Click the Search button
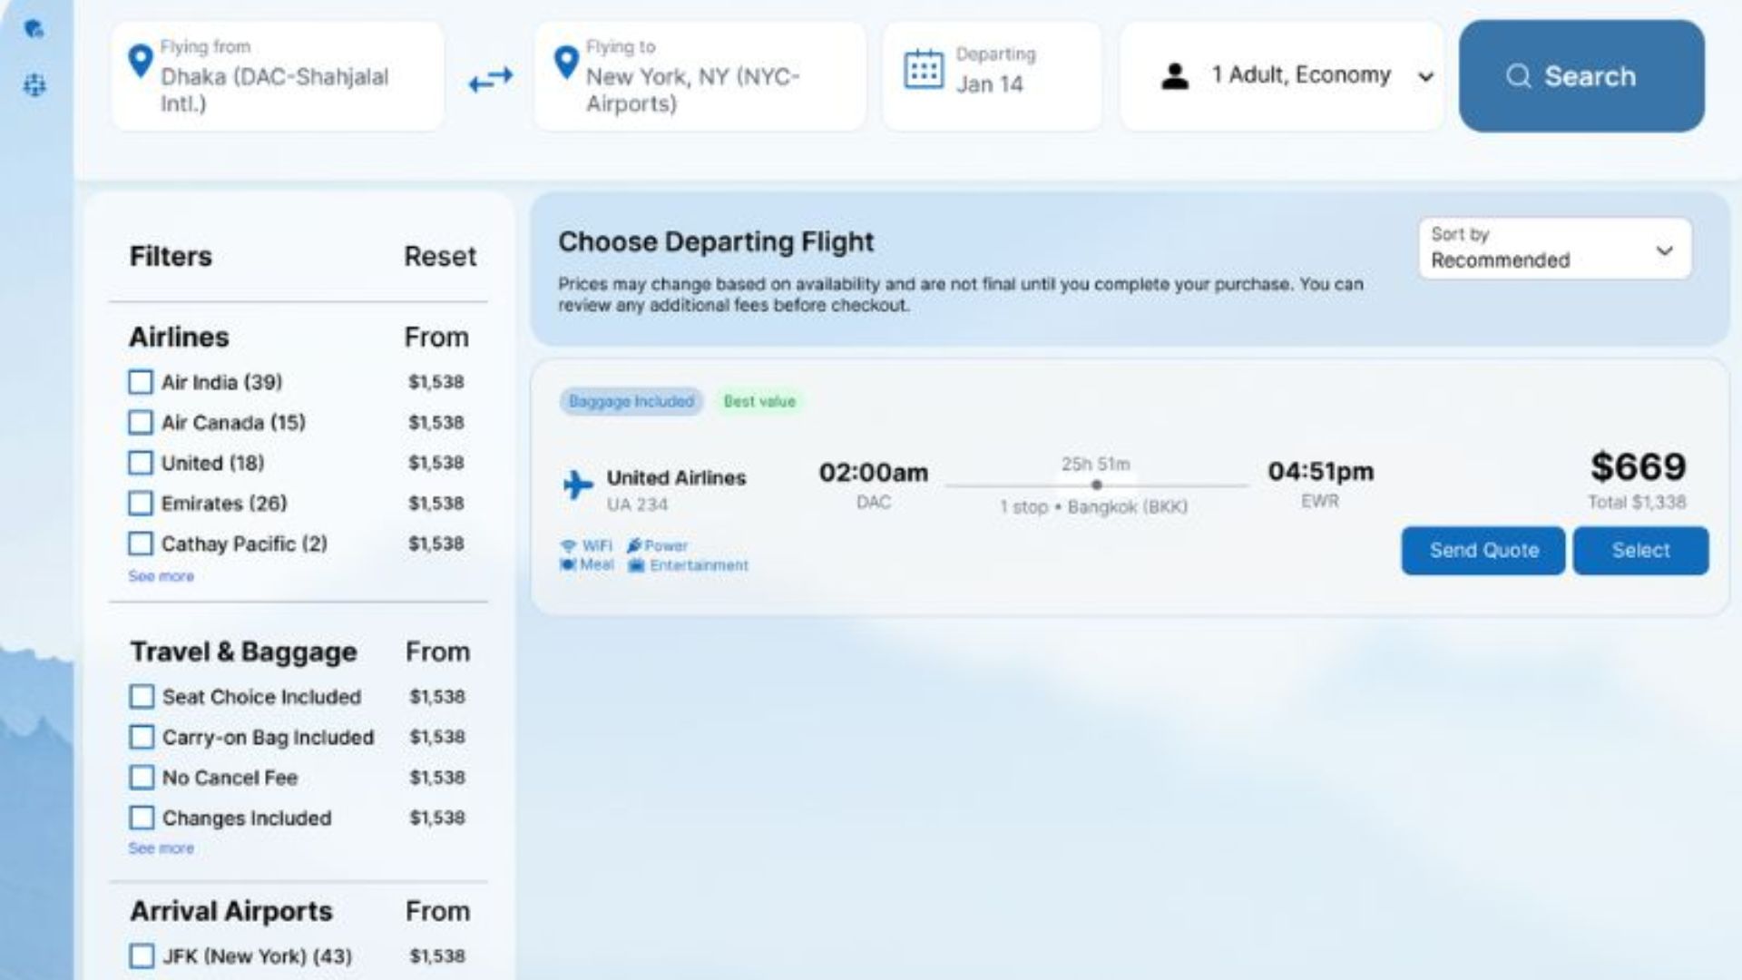The width and height of the screenshot is (1742, 980). (1581, 76)
